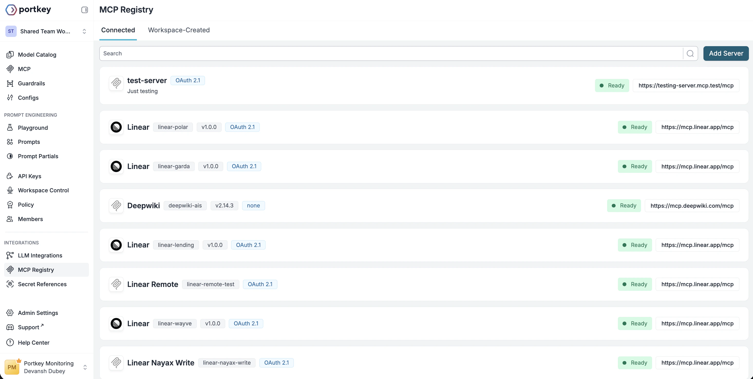Collapse sidebar using the panel toggle icon
753x379 pixels.
pos(84,10)
